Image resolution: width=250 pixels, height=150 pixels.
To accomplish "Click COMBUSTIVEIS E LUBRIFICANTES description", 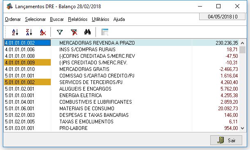I will pos(95,102).
